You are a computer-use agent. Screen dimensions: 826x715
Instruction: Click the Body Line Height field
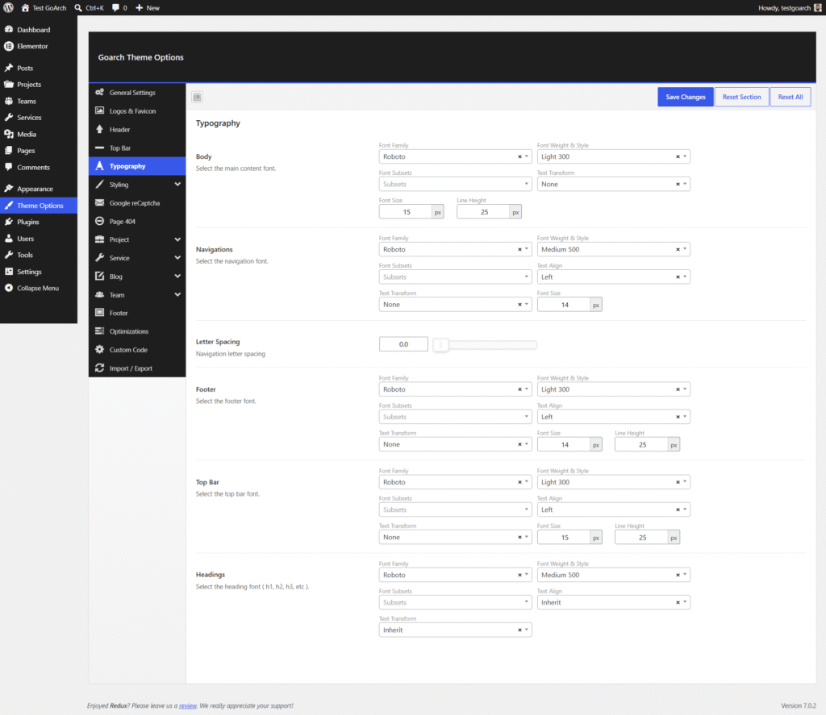point(484,212)
